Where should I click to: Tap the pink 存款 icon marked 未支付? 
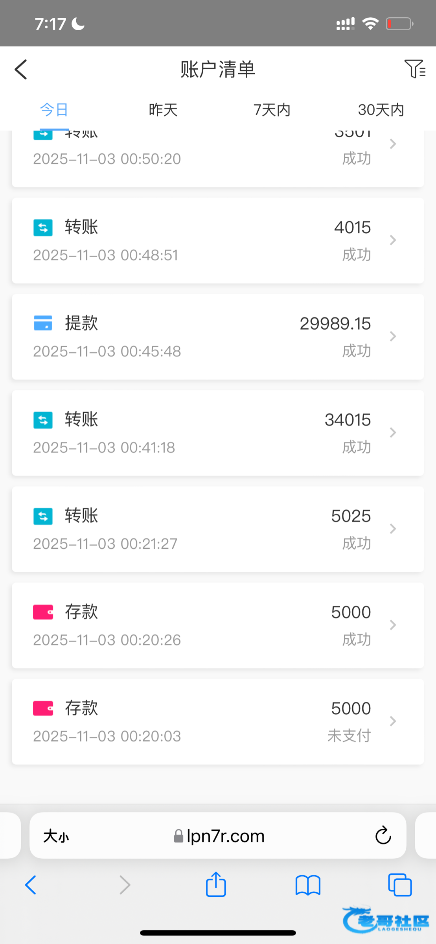43,708
